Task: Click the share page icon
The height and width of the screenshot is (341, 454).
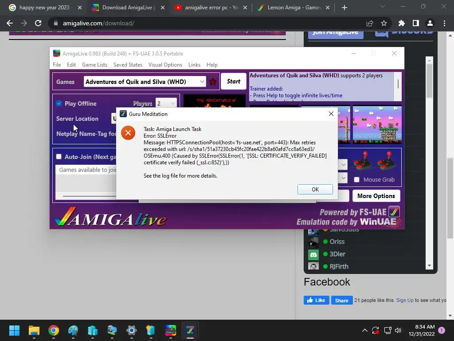Action: [x=369, y=23]
